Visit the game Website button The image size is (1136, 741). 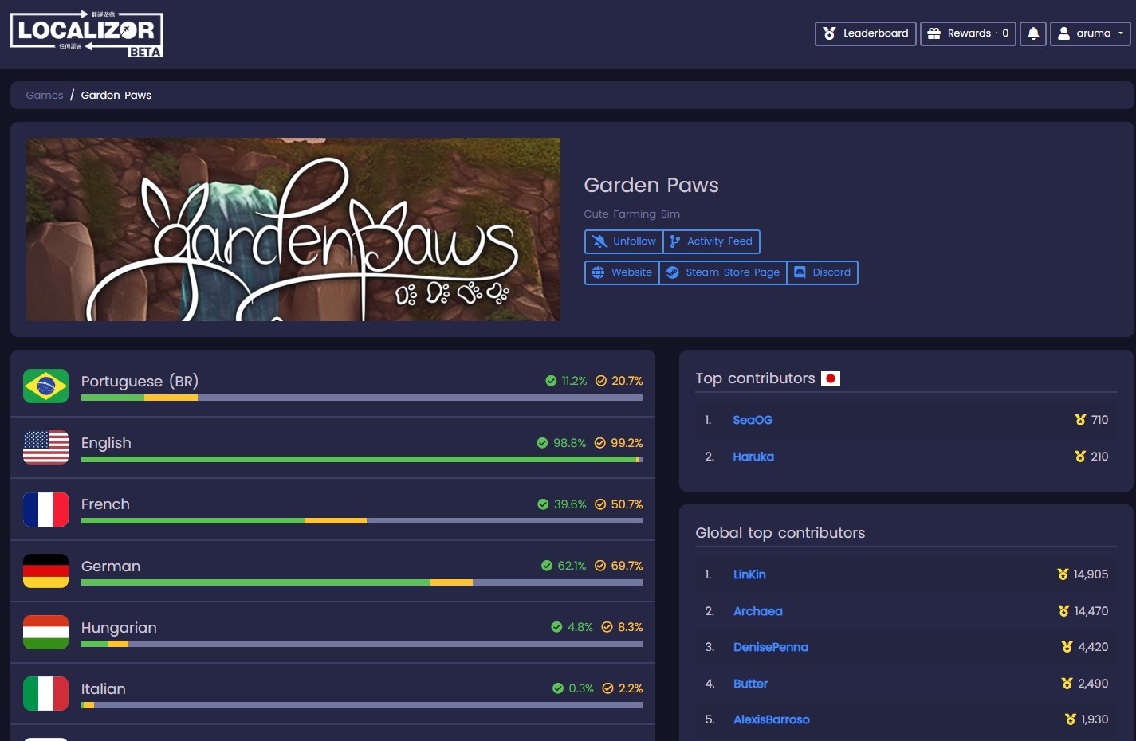point(622,272)
